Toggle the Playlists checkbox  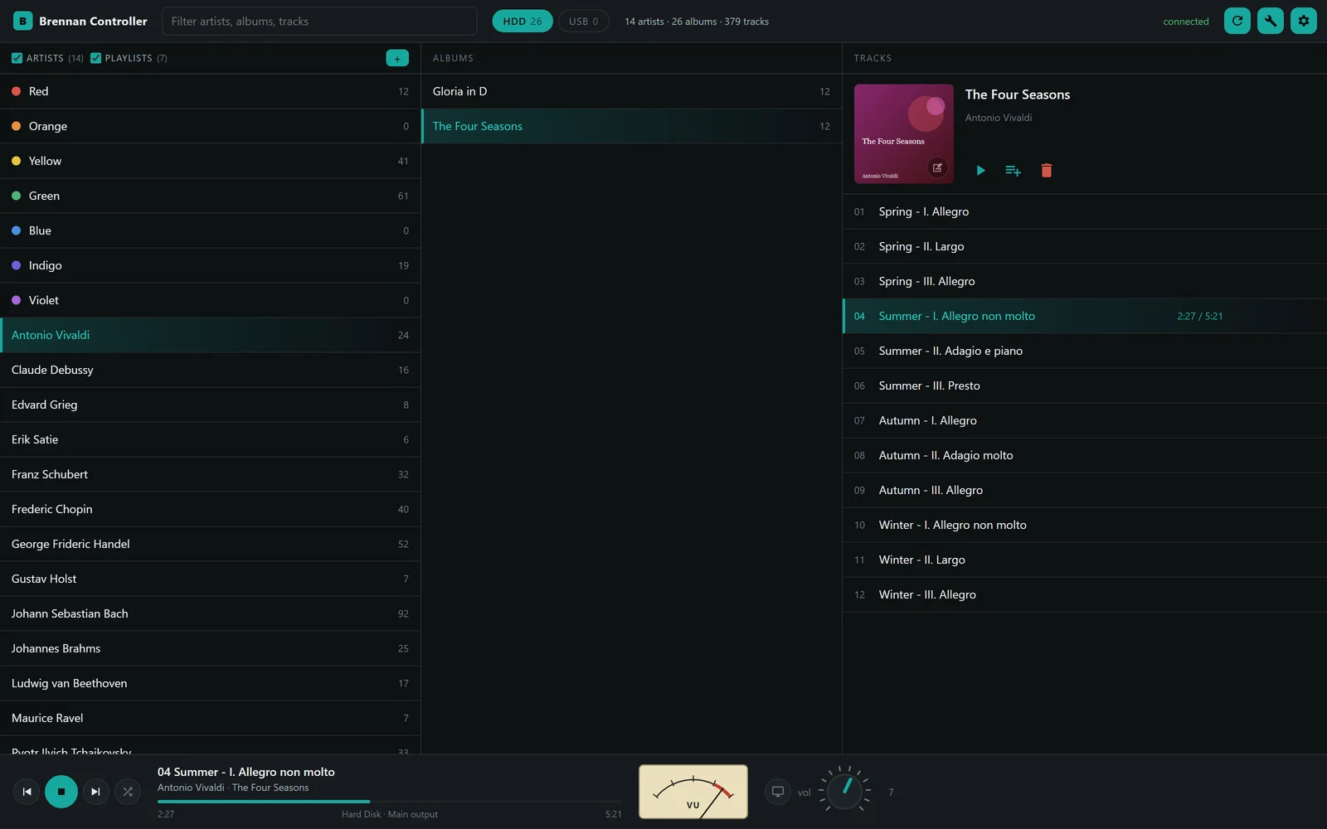tap(95, 58)
